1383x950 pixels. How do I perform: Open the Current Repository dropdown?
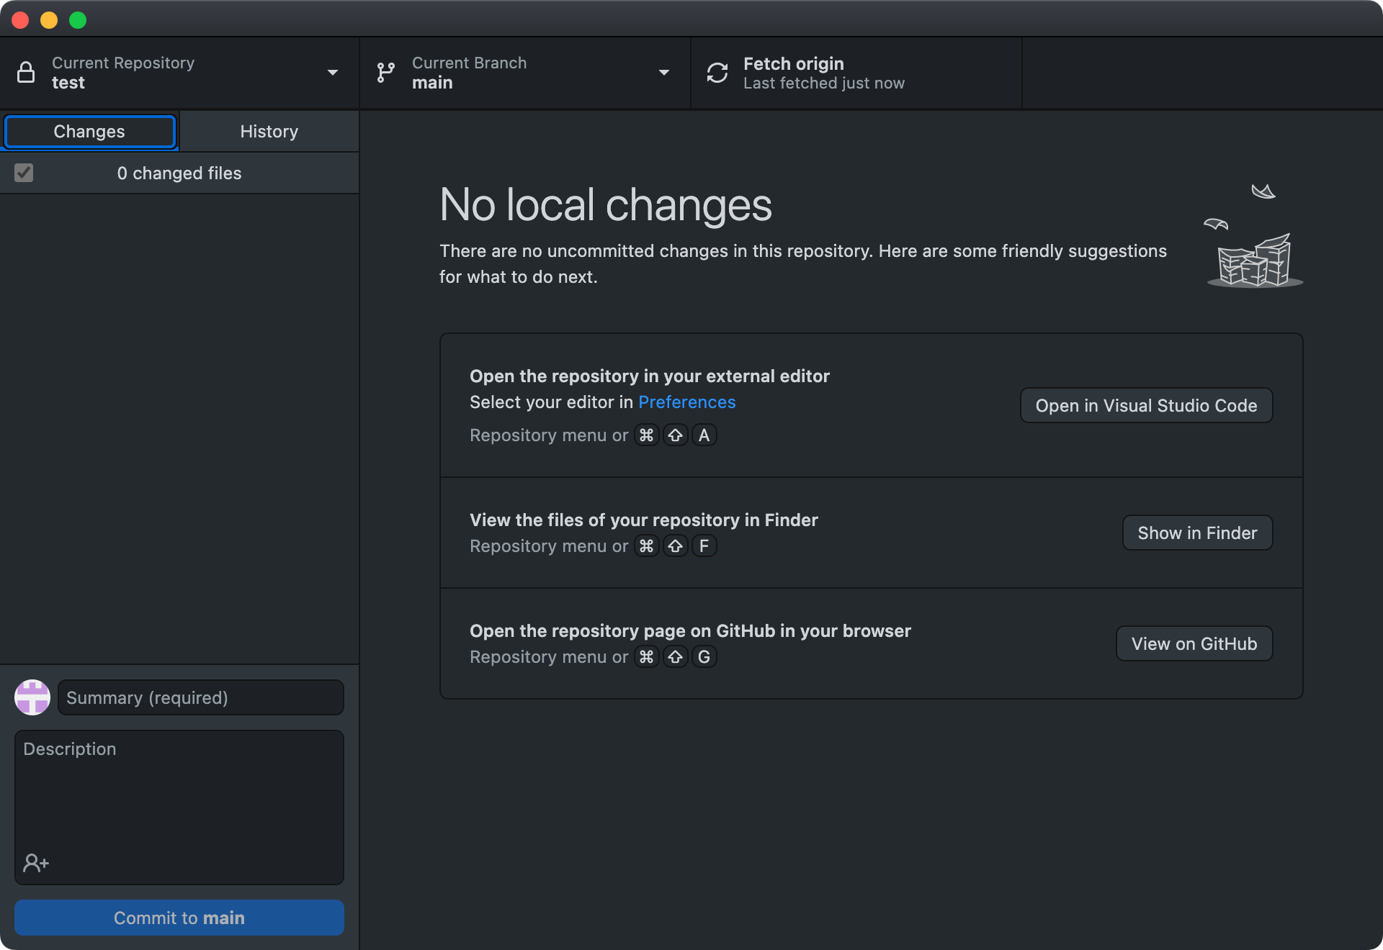click(x=333, y=72)
